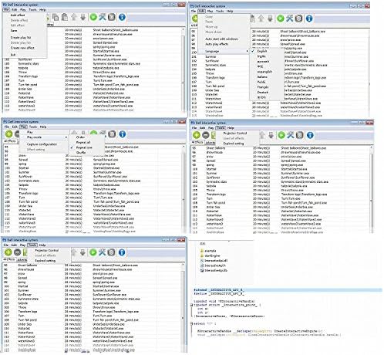The height and width of the screenshot is (355, 384).
Task: Click Projector Control in middle-right Tools menu
Action: coord(235,134)
